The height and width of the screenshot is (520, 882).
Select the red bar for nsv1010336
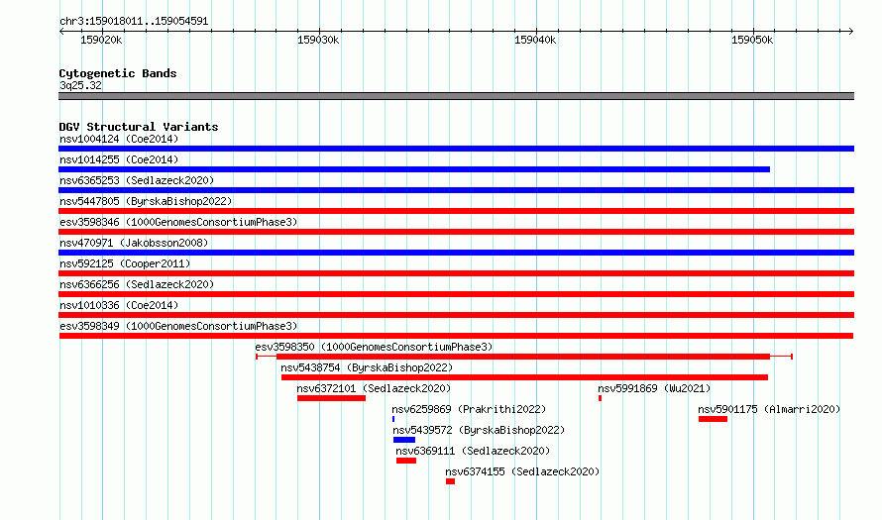[456, 315]
